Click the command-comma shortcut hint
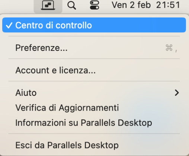This screenshot has width=189, height=156. (x=171, y=48)
